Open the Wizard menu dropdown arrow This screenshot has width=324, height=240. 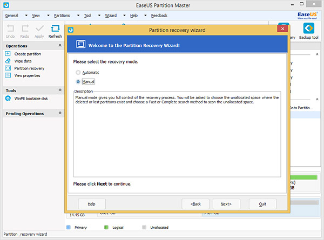pyautogui.click(x=124, y=15)
